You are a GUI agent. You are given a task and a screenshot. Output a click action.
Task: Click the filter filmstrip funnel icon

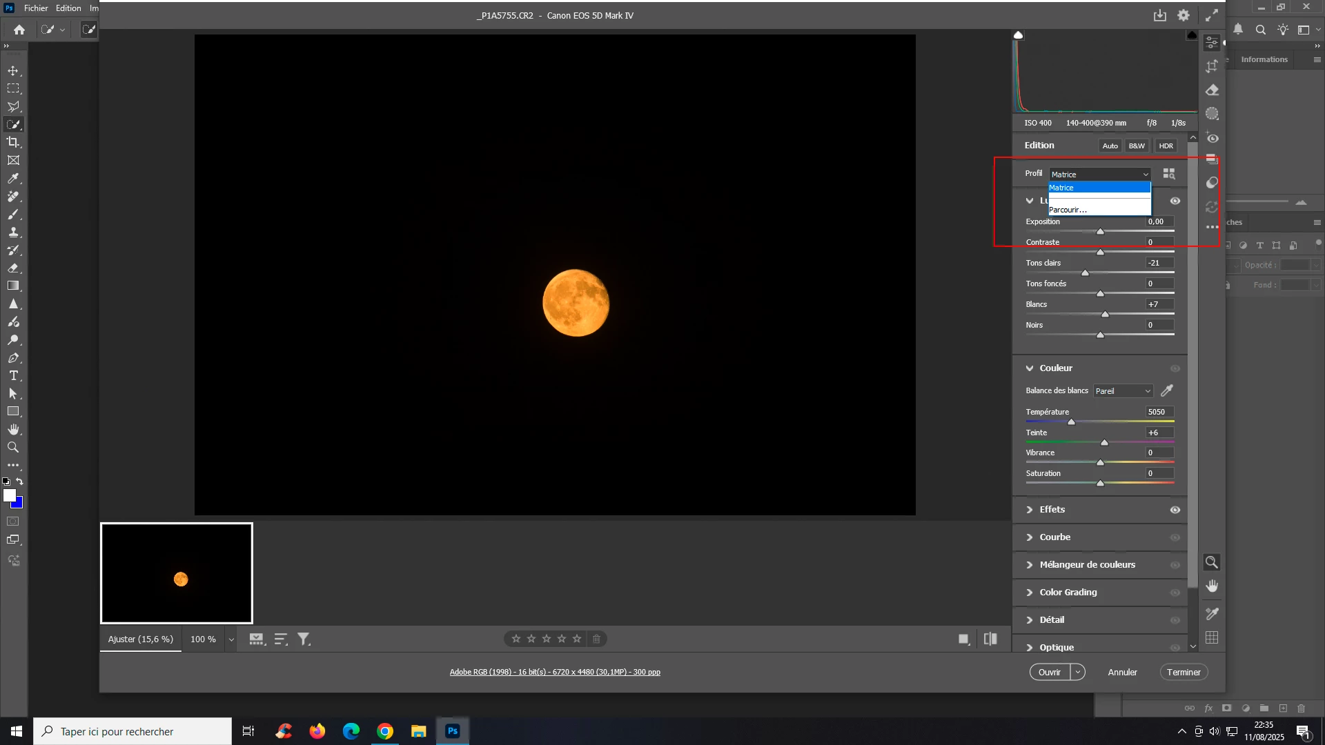304,639
